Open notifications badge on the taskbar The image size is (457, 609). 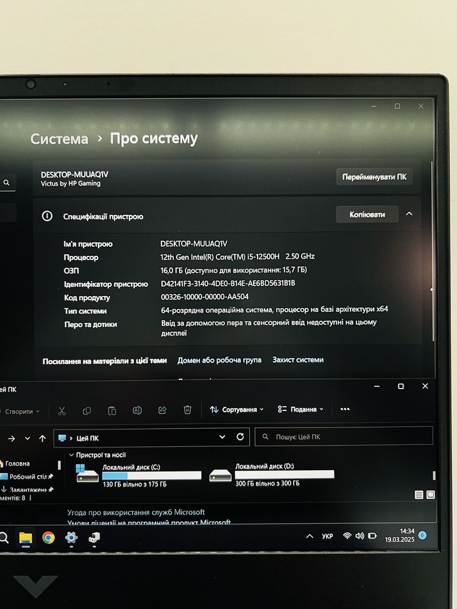point(422,535)
